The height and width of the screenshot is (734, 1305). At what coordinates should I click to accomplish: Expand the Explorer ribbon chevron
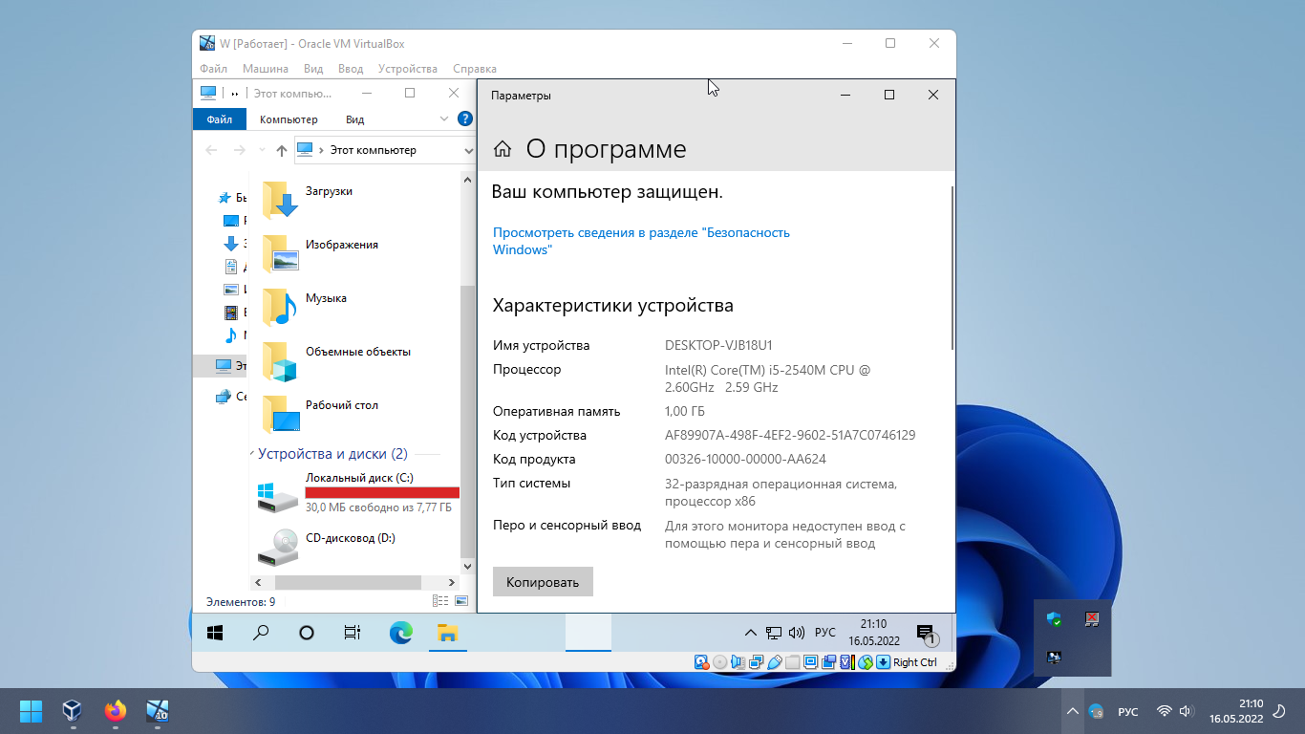(x=444, y=119)
